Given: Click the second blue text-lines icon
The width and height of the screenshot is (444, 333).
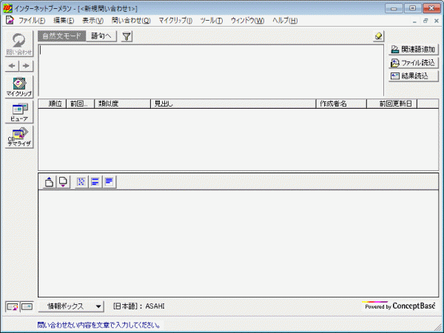Looking at the screenshot, I should (109, 182).
